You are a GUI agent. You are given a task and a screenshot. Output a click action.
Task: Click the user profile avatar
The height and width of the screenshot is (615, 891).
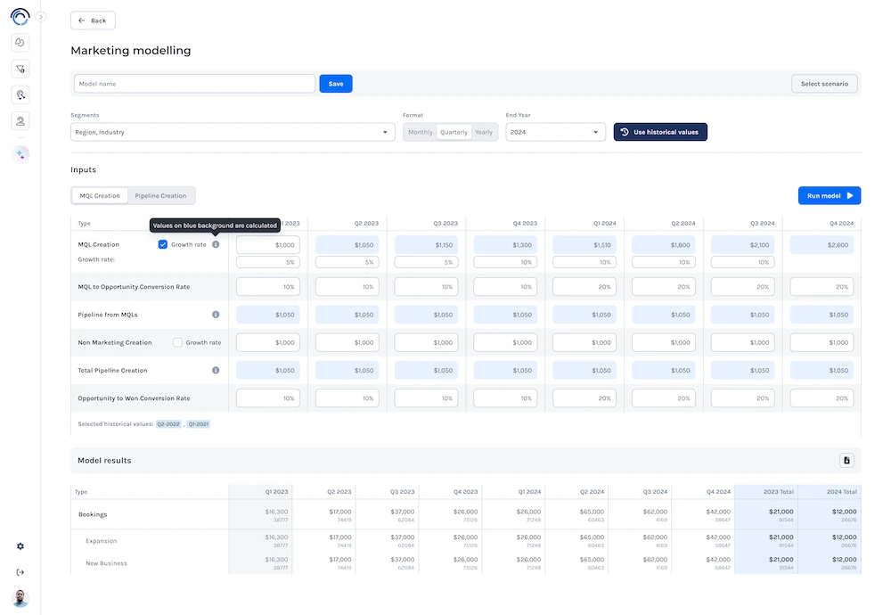tap(20, 598)
